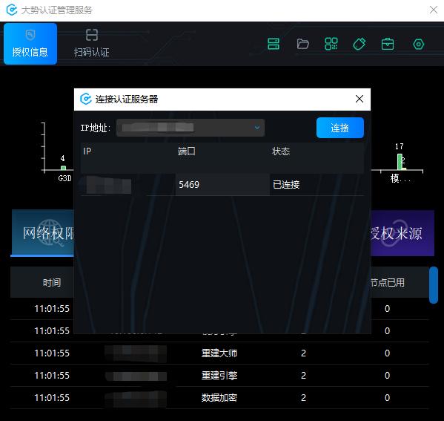Screen dimensions: 444x421
Task: Open the folder icon in toolbar
Action: point(302,44)
